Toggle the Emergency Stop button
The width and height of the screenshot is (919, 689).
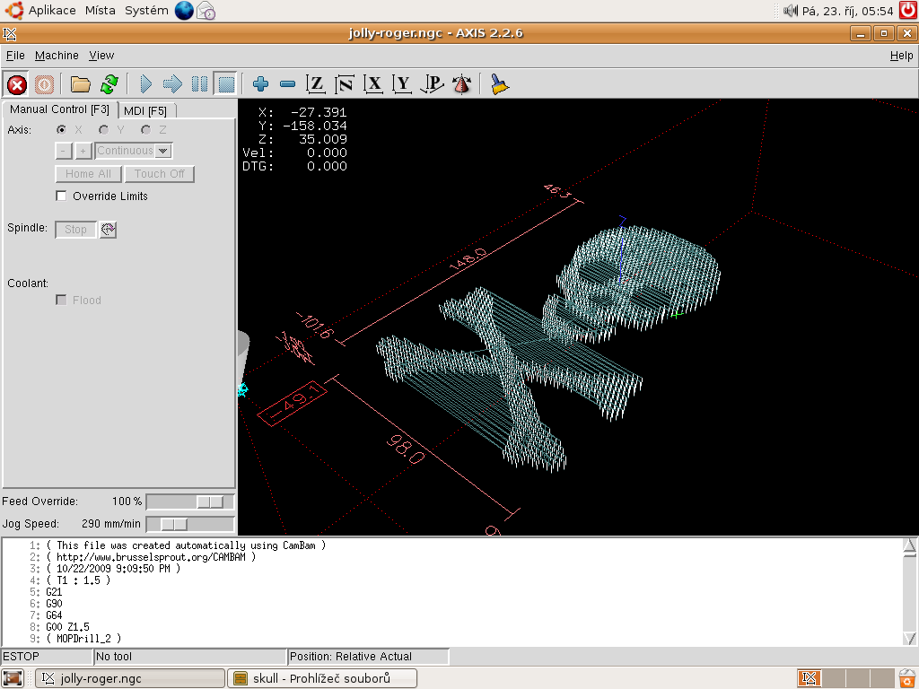tap(16, 84)
